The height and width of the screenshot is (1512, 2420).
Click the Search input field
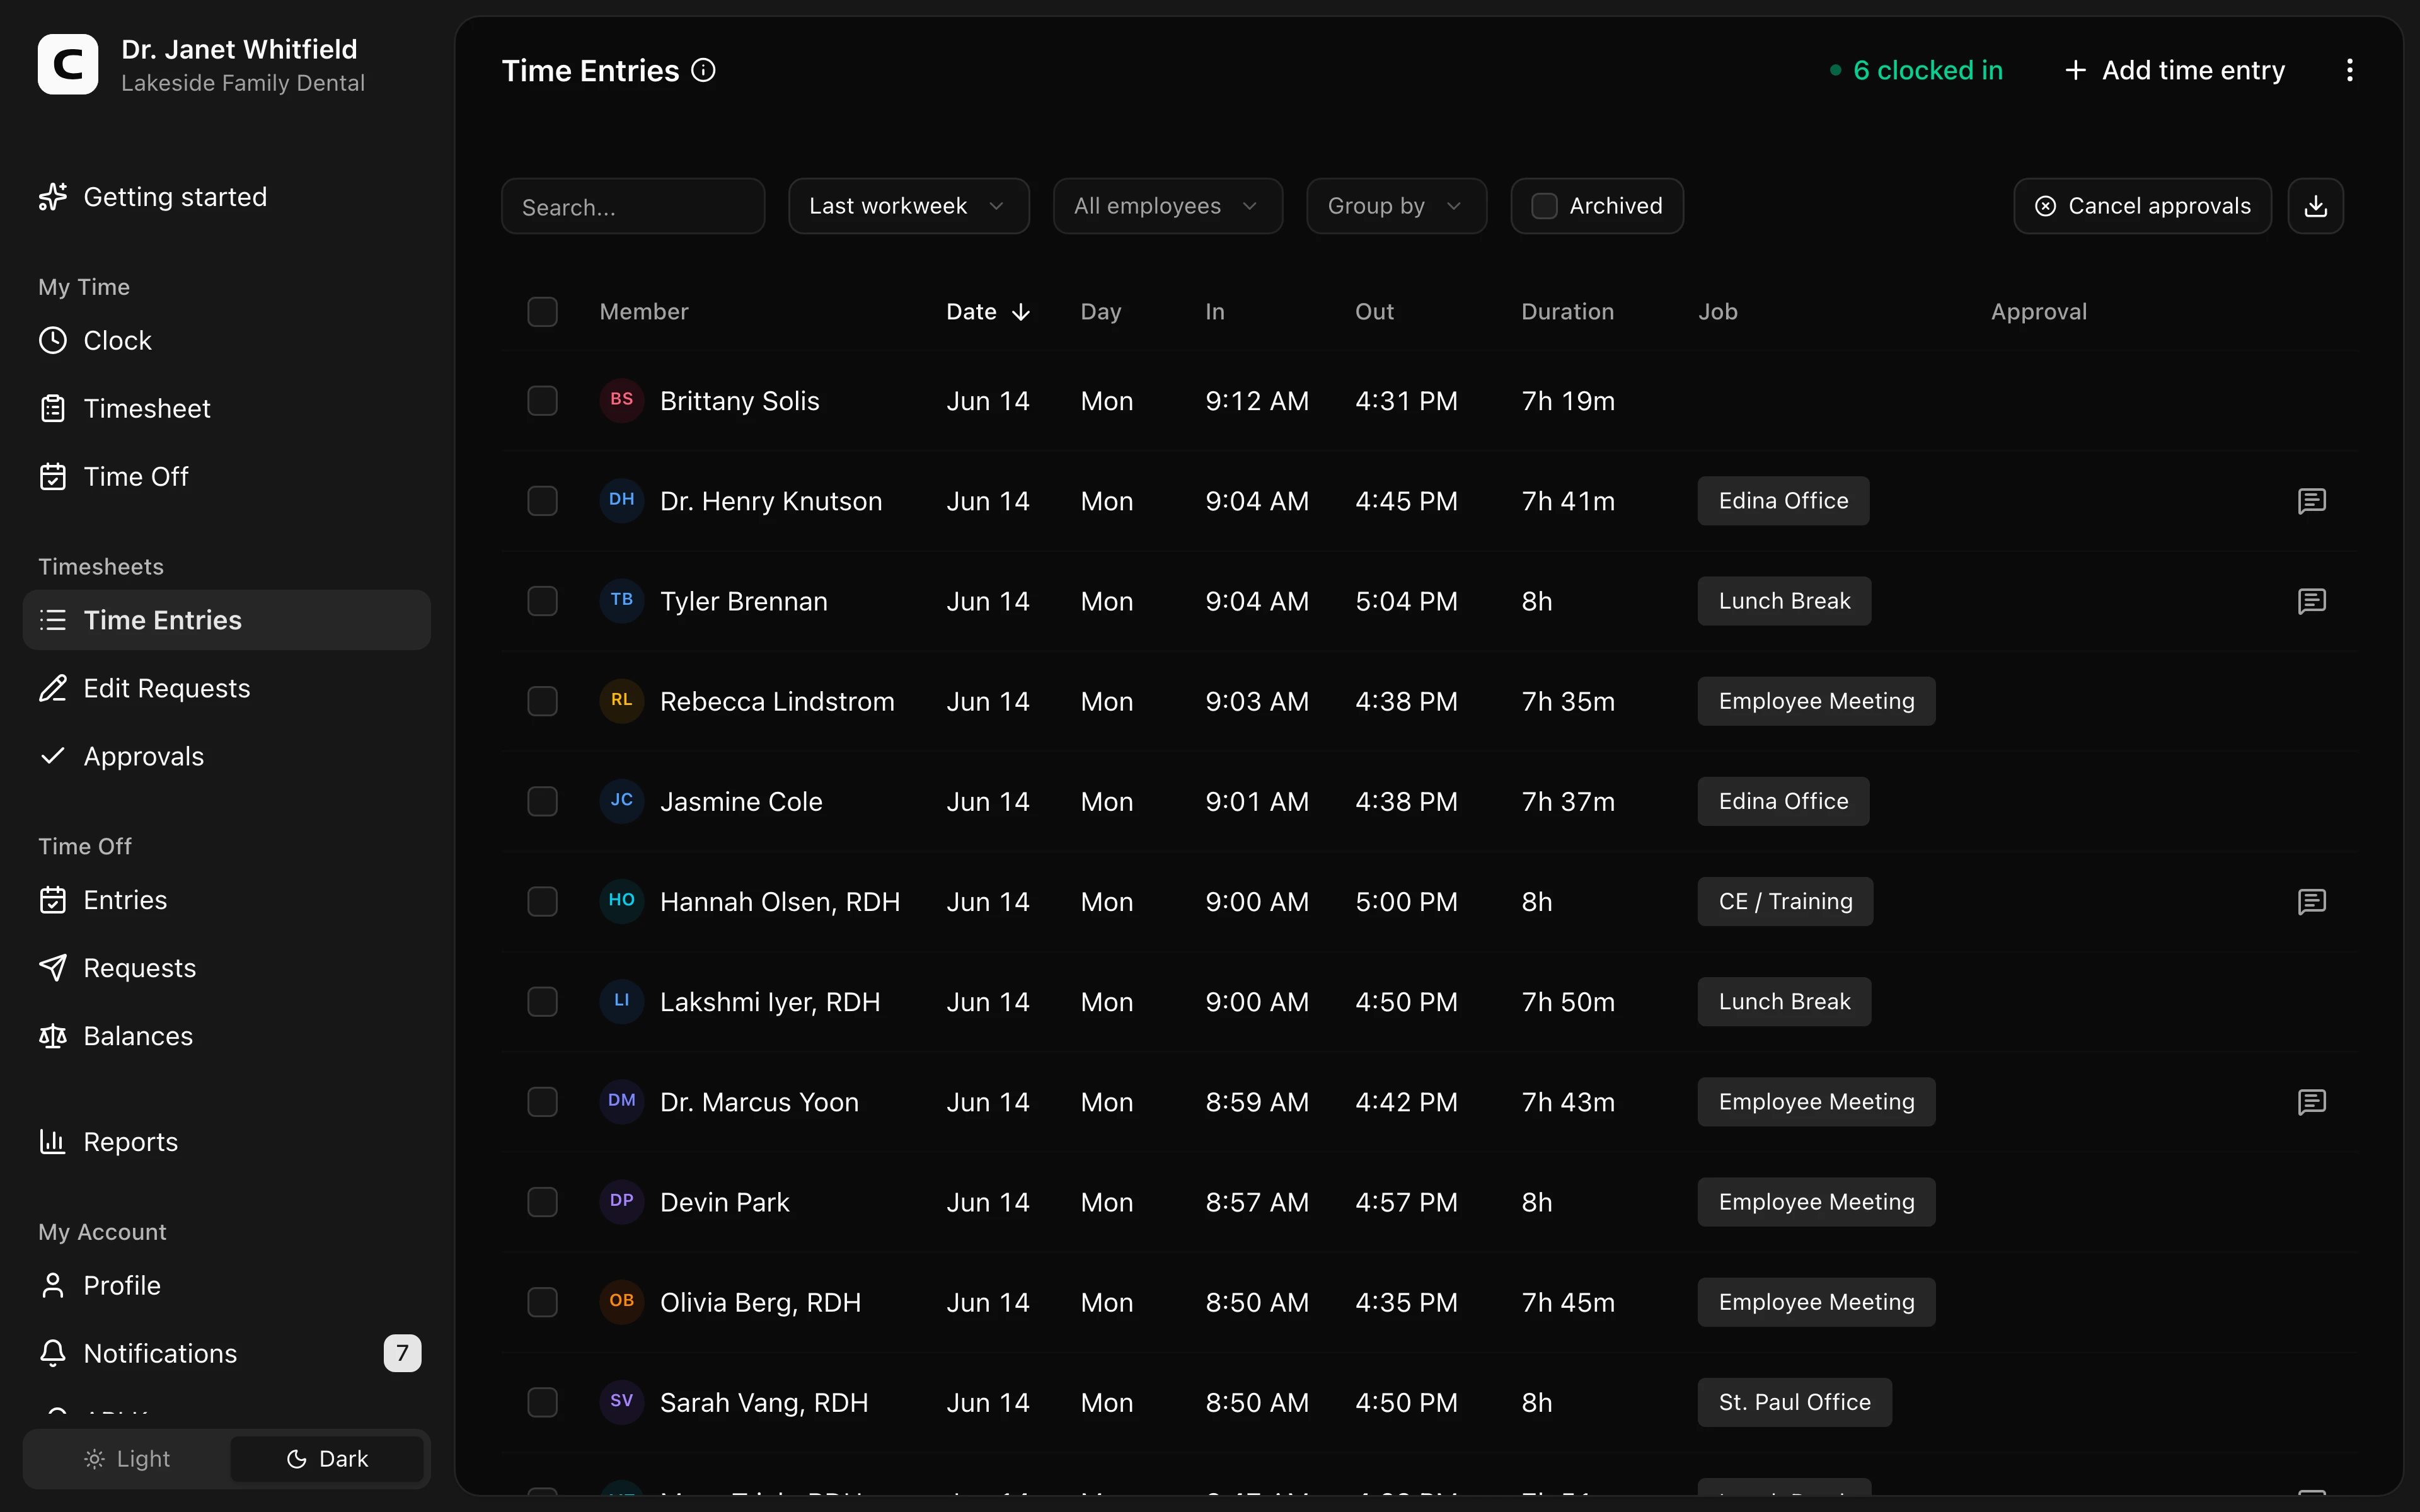[633, 206]
